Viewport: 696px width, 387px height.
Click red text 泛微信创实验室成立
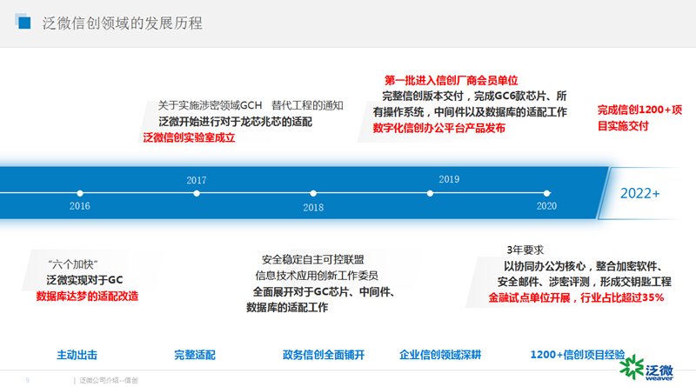click(189, 137)
